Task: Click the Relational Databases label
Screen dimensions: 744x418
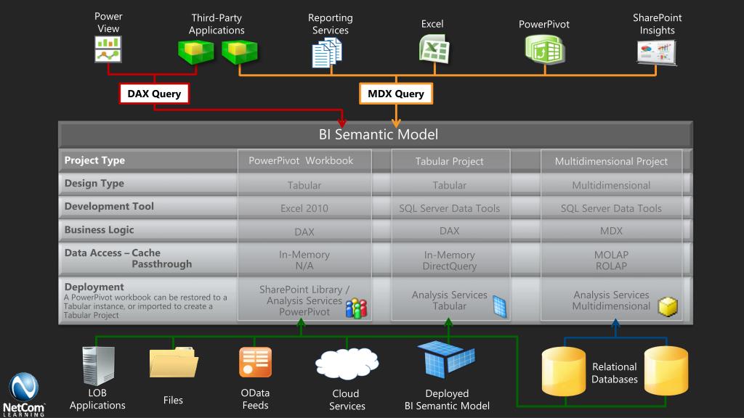Action: click(x=615, y=373)
